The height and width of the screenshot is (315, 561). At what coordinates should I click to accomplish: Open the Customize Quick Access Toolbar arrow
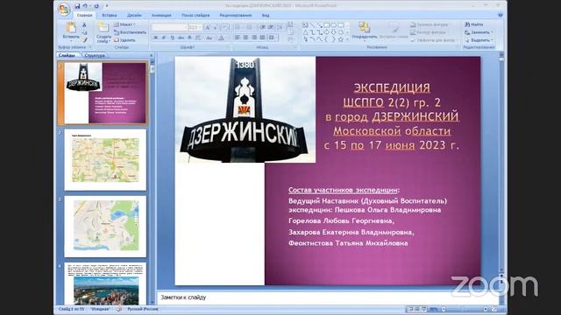coord(107,6)
